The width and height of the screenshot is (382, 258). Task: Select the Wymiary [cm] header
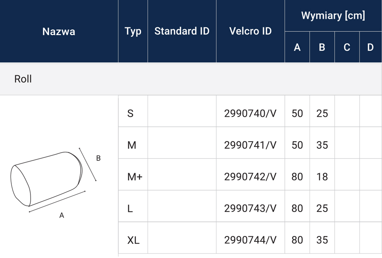[x=333, y=16]
